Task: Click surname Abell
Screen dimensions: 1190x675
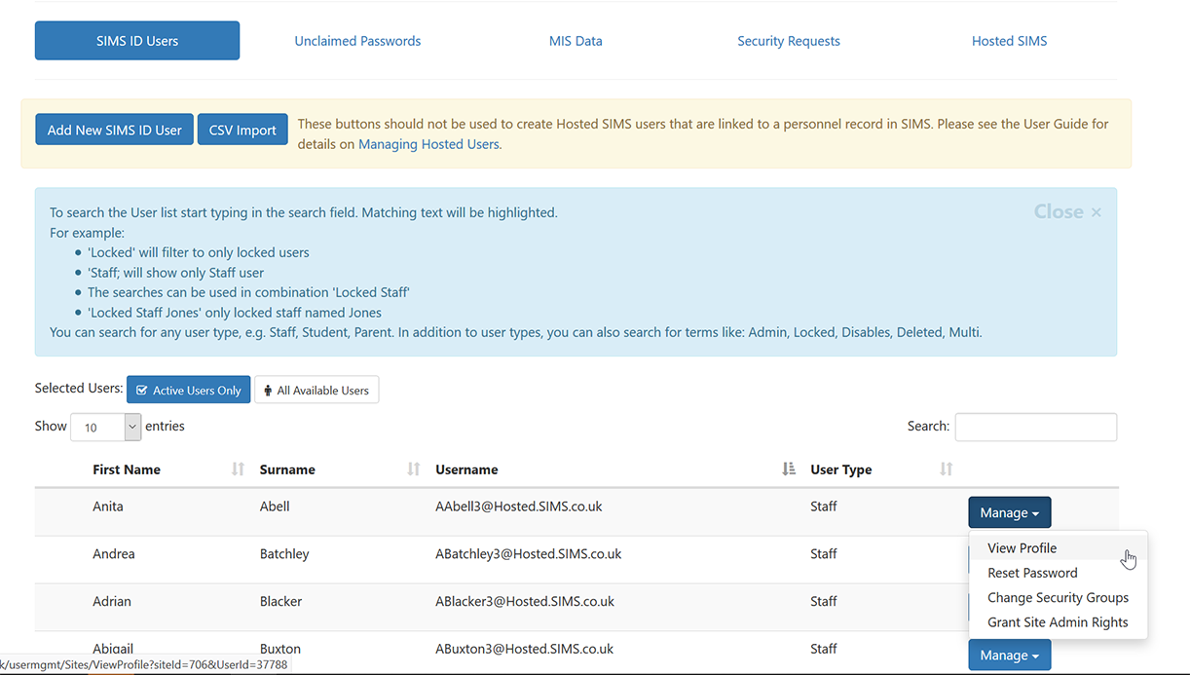Action: tap(275, 506)
